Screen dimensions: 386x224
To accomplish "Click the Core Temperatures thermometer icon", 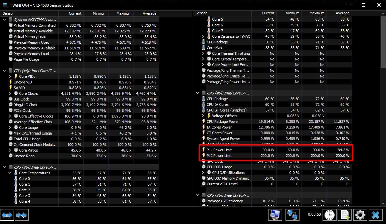I will 16,173.
